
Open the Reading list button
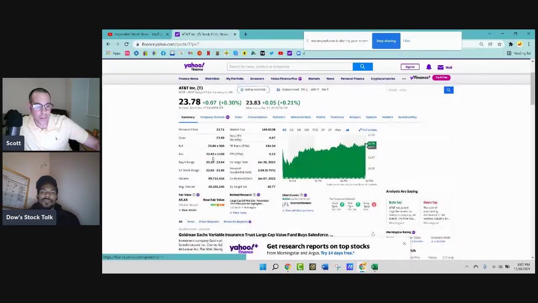tap(519, 53)
